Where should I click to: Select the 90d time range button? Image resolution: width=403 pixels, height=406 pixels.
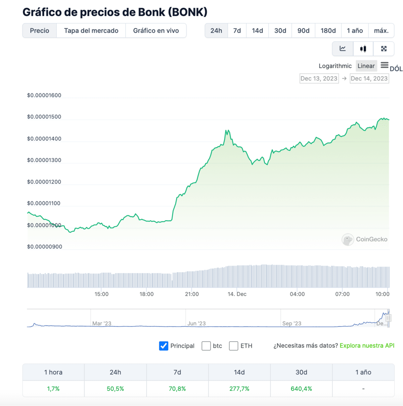coord(303,30)
